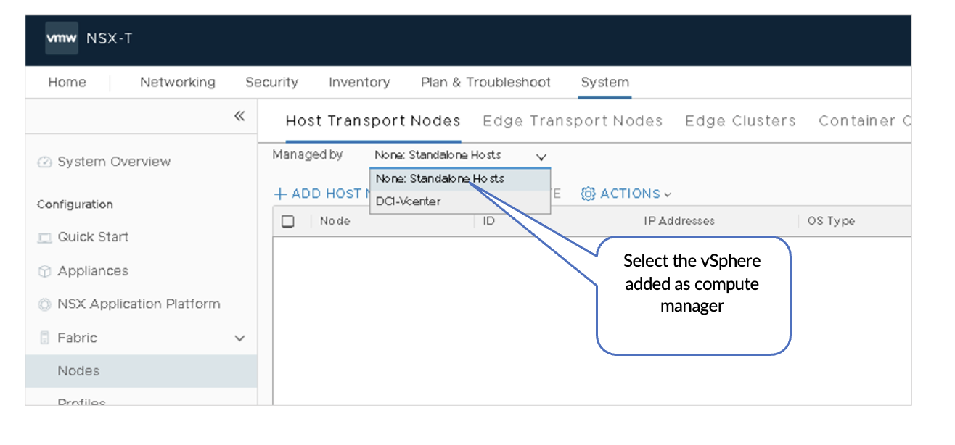Collapse the sidebar with double-chevron icon
The image size is (955, 445).
(x=239, y=116)
